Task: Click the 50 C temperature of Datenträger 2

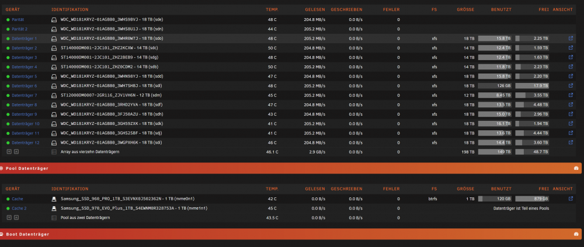Action: click(272, 48)
